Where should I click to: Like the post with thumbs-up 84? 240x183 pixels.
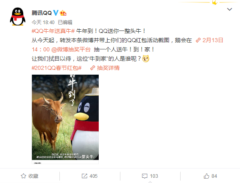[x=210, y=176]
